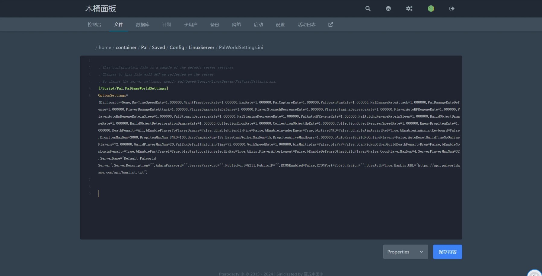Open the 设置 tab
Screen dimensions: 542x276
click(x=280, y=24)
